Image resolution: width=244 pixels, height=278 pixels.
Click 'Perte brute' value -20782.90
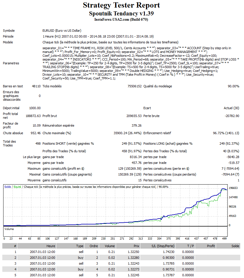(232, 116)
